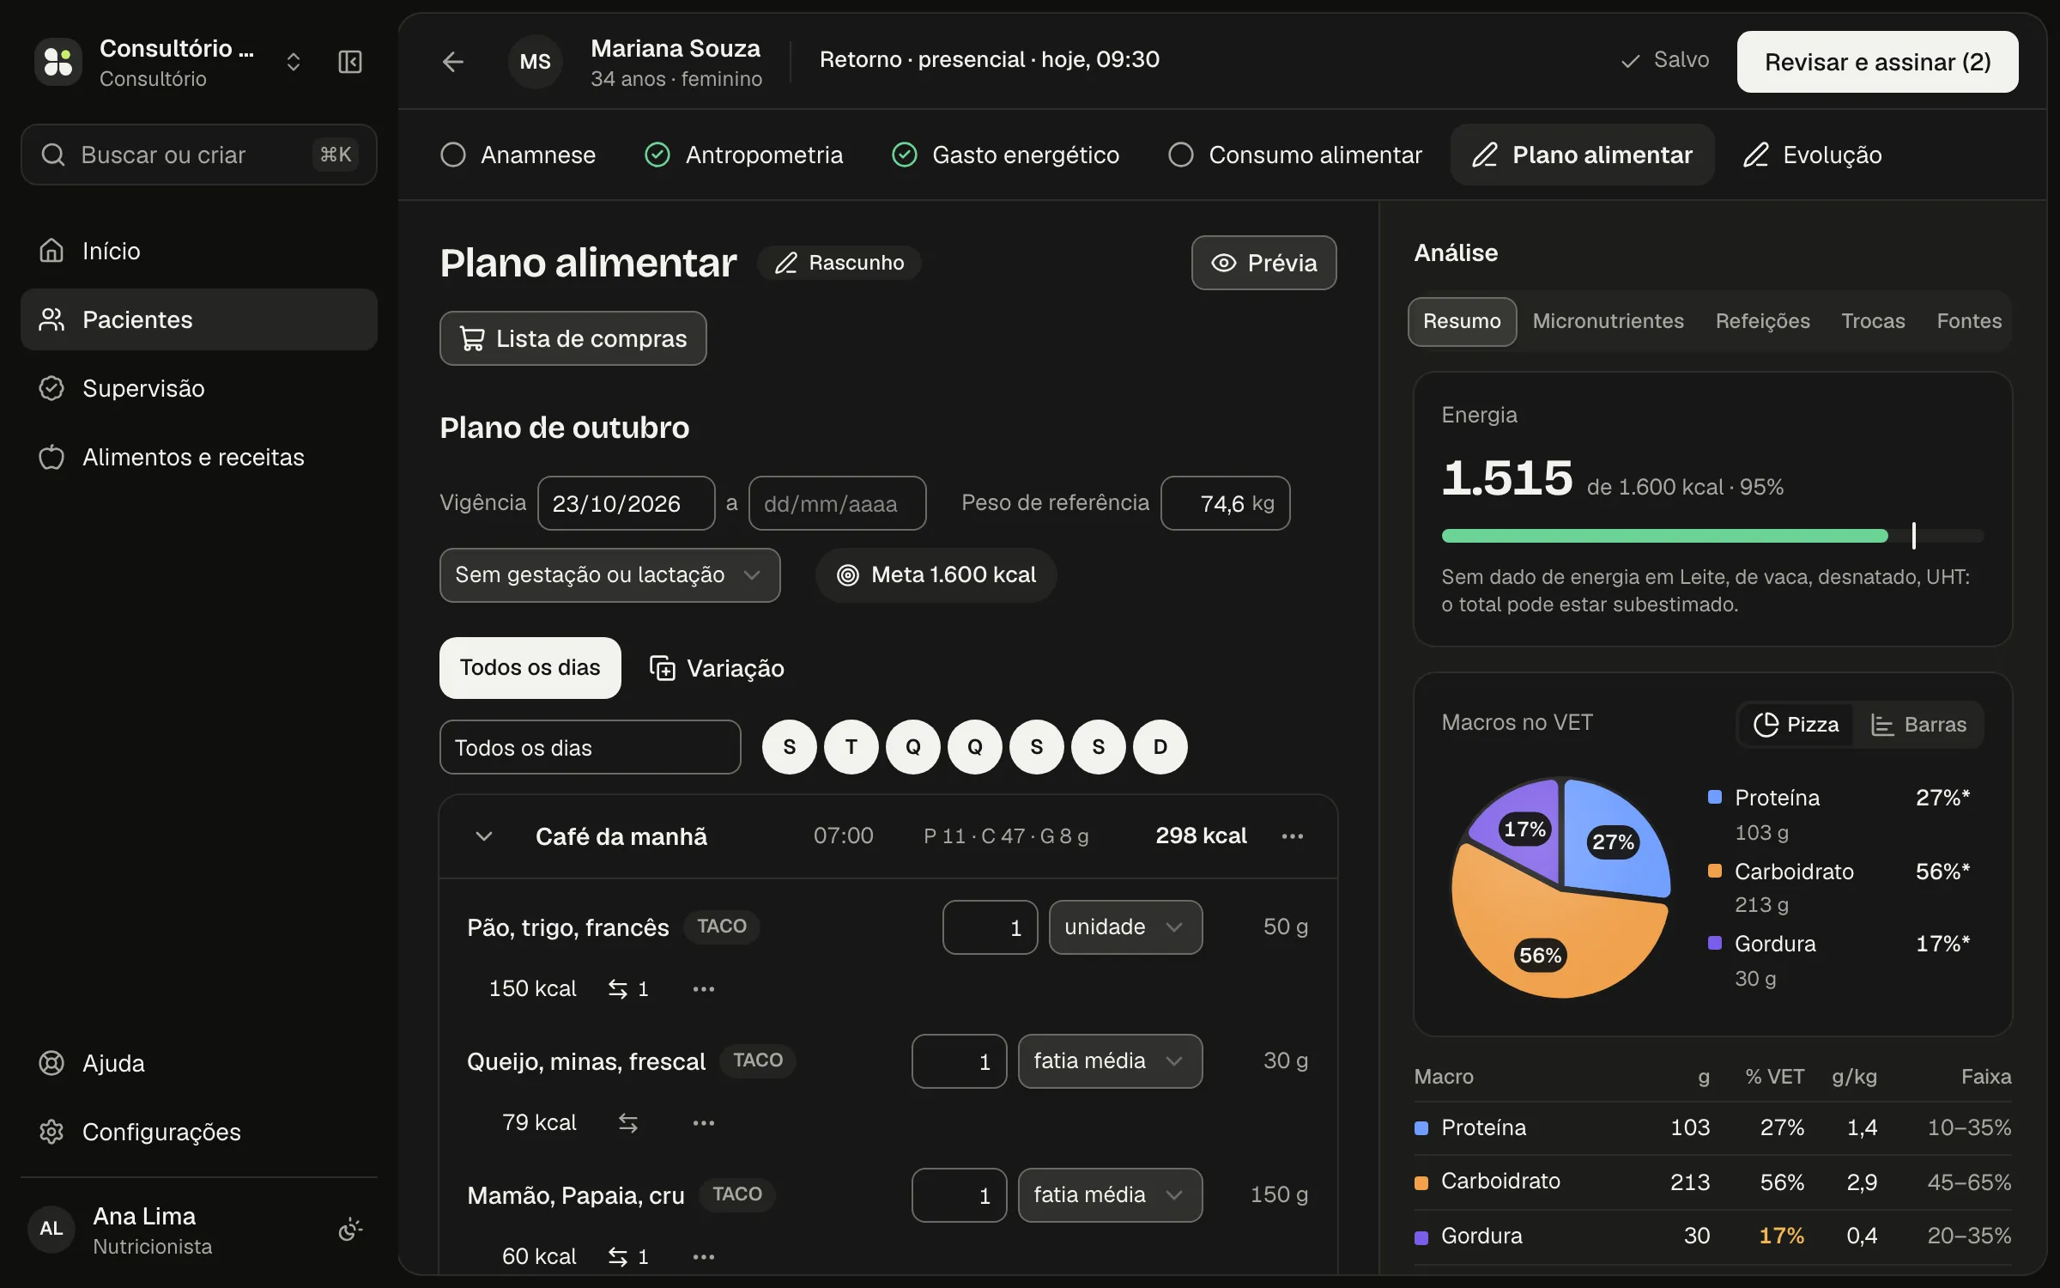Screen dimensions: 2060x1288
Task: Click the Rascunho status badge
Action: [x=839, y=263]
